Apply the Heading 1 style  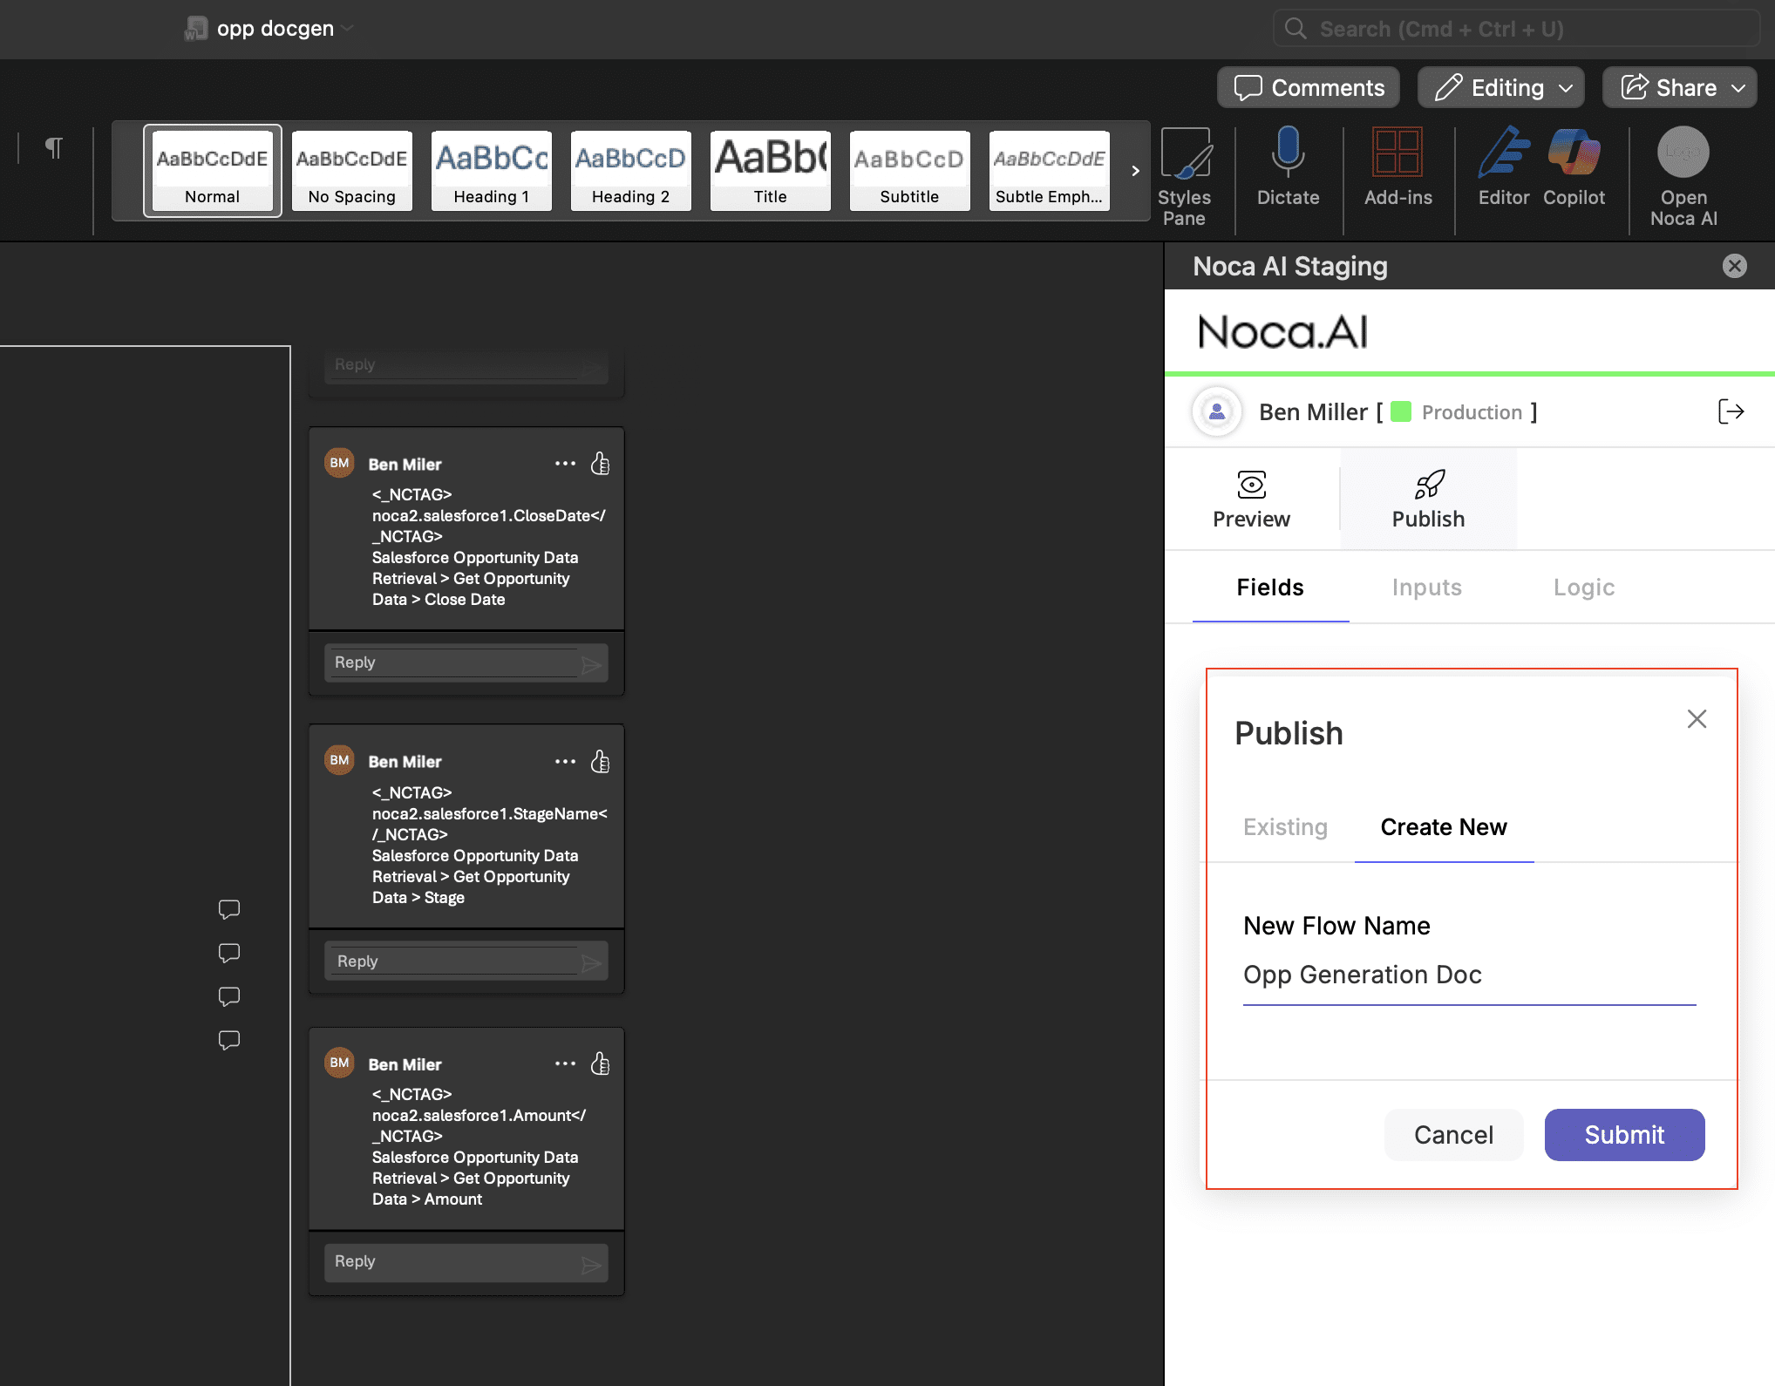click(x=491, y=171)
